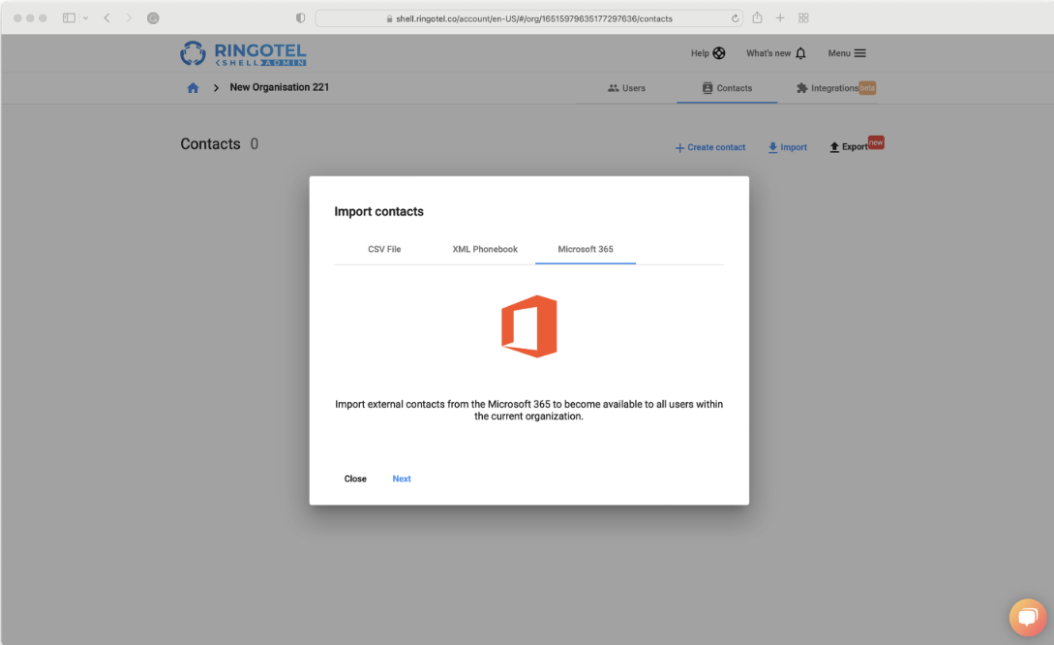Click the Import contacts button
The width and height of the screenshot is (1054, 645).
pos(787,147)
